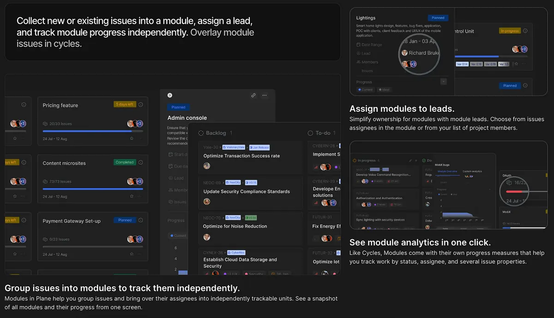Toggle favorite star on Payment Gateway Set-up
Image resolution: width=554 pixels, height=318 pixels.
point(132,254)
